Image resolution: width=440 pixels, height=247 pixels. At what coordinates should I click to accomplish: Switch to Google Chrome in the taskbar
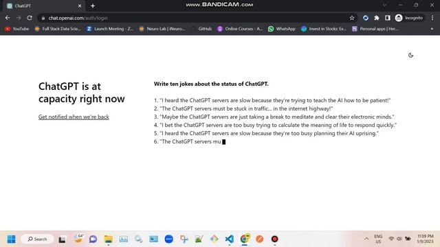click(x=245, y=239)
